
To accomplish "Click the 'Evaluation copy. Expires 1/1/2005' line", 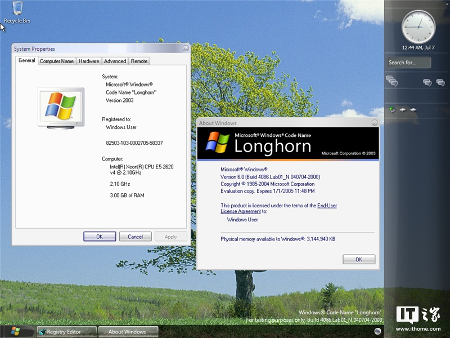I will click(268, 191).
